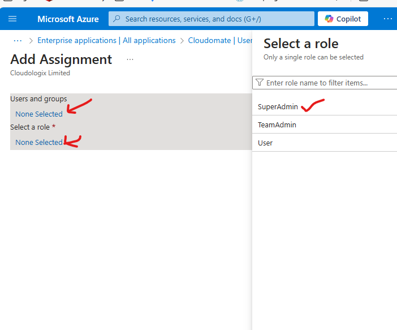Click the magnifier icon in the search bar
The height and width of the screenshot is (330, 397).
coord(116,19)
